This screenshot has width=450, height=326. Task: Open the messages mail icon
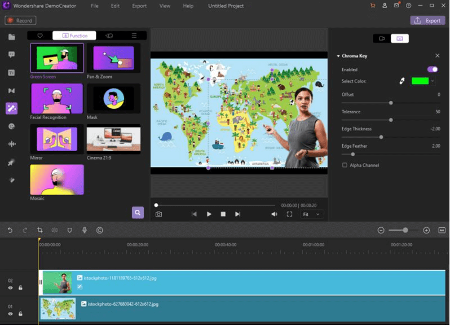pyautogui.click(x=396, y=6)
